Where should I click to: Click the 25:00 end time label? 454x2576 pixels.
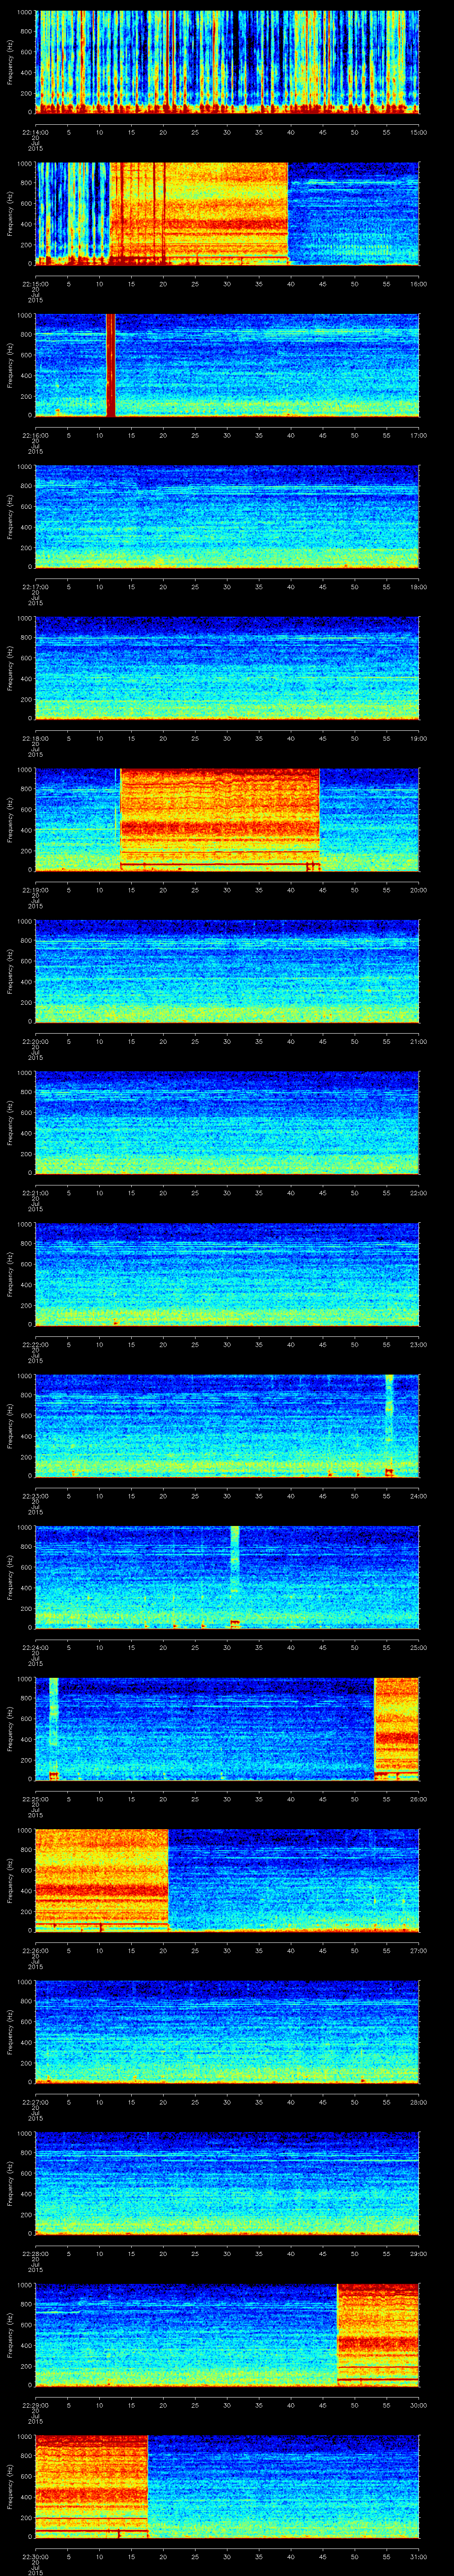[x=418, y=1647]
